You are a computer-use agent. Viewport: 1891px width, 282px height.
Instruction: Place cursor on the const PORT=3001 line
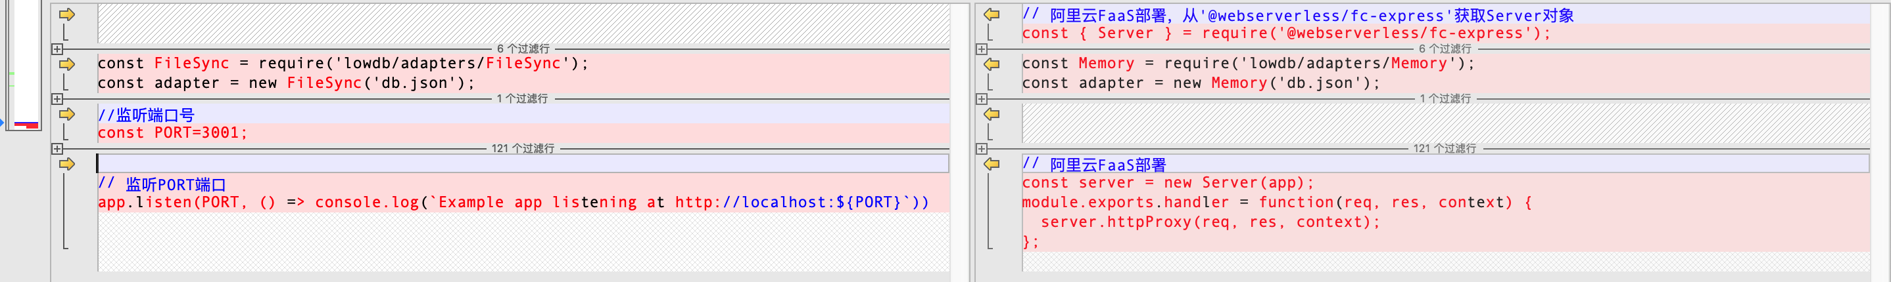click(x=173, y=133)
